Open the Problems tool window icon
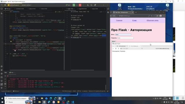Viewport: 185px width, 104px height. (x=1, y=81)
